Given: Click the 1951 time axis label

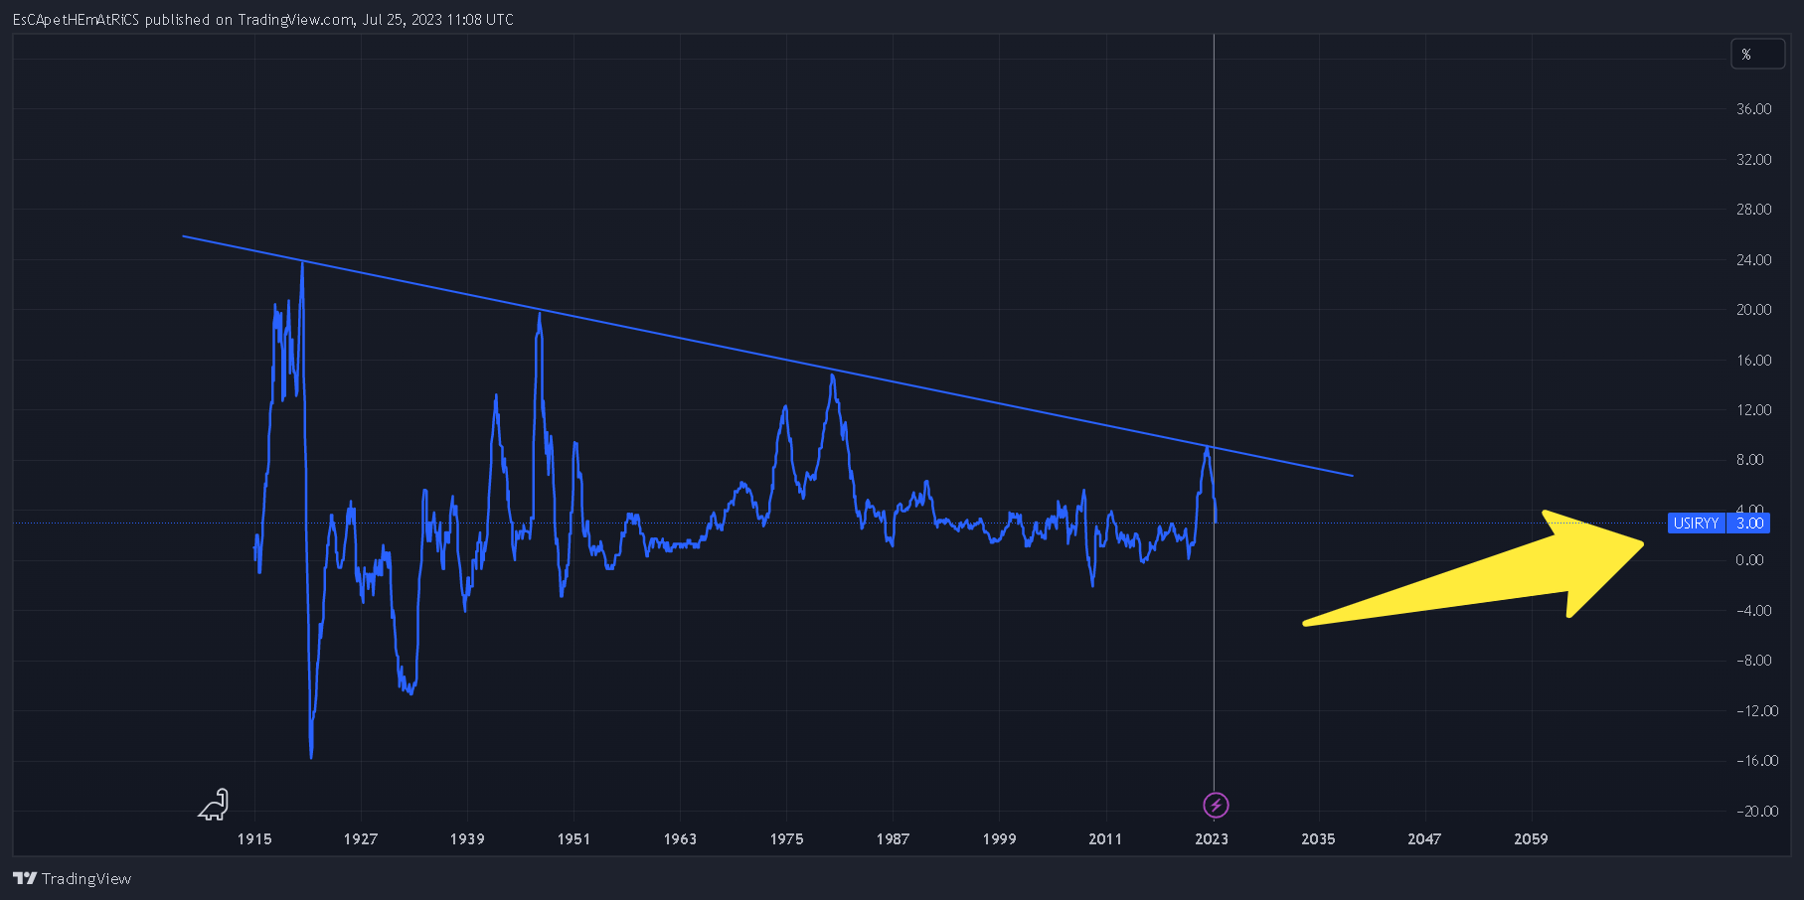Looking at the screenshot, I should pyautogui.click(x=574, y=839).
